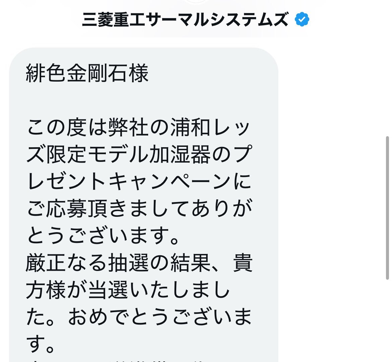Click the line ご応募頂きましてありが

tap(139, 208)
